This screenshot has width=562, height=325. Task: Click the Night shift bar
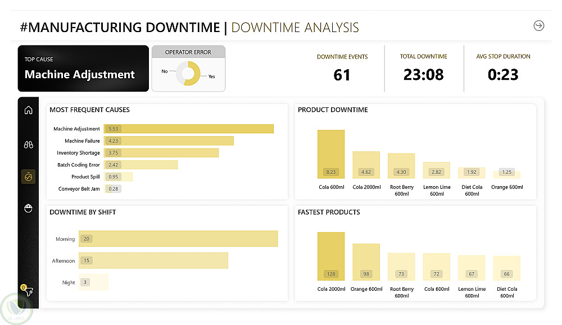(x=93, y=282)
